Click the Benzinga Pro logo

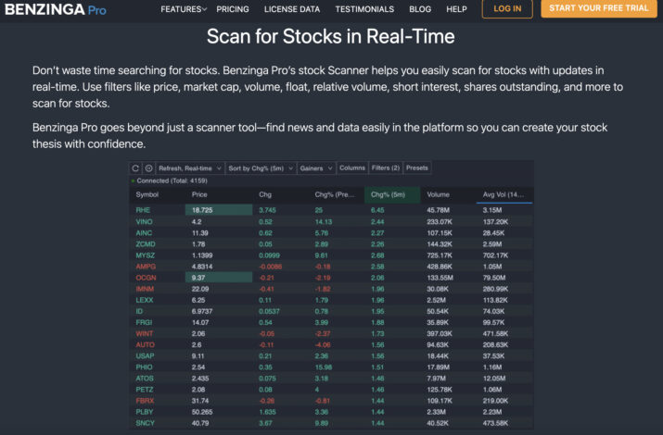(56, 9)
